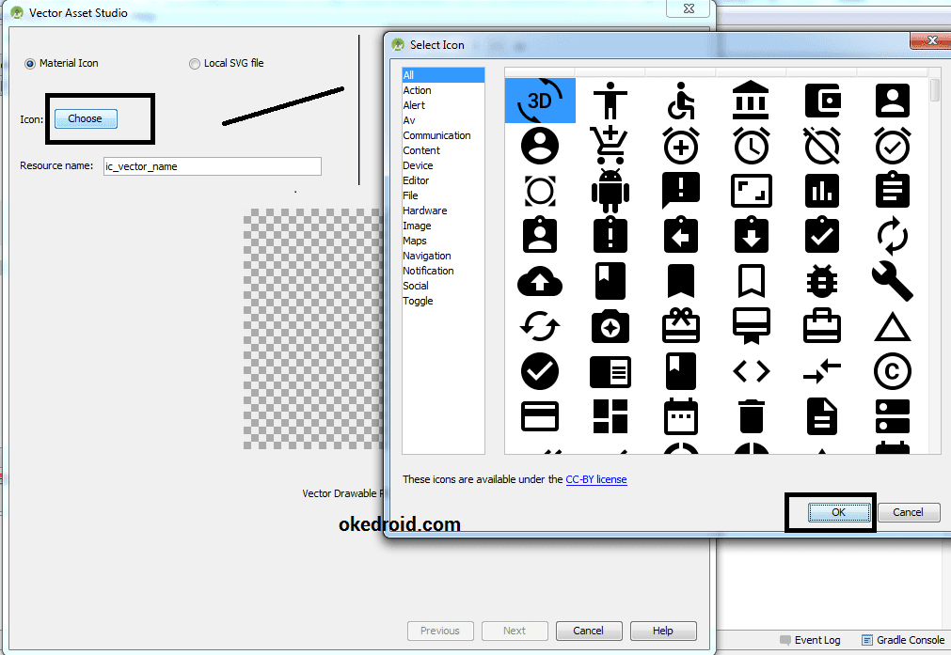951x655 pixels.
Task: Select the Communication icon category
Action: pos(436,135)
